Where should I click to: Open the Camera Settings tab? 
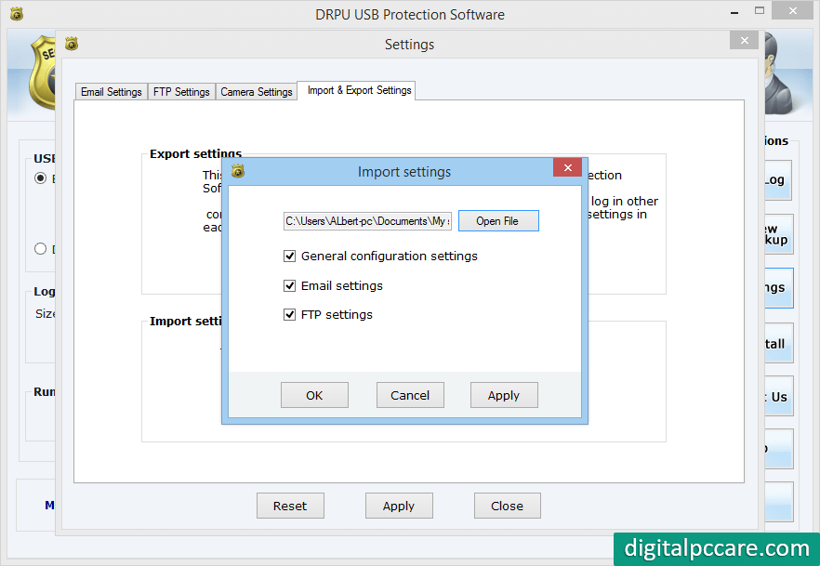click(x=257, y=92)
